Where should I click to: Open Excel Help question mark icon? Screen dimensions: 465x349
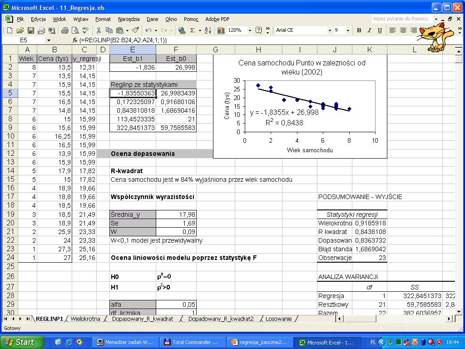click(x=258, y=30)
